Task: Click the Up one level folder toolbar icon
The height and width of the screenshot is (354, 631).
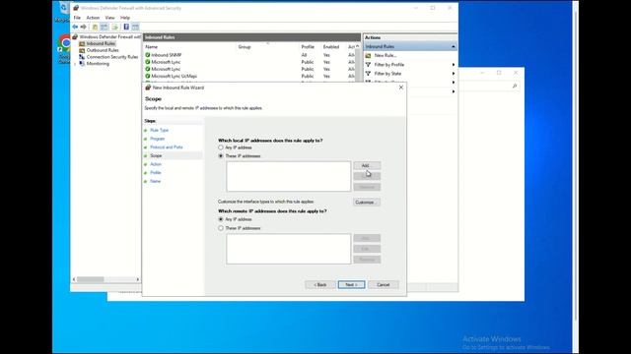Action: (95, 27)
